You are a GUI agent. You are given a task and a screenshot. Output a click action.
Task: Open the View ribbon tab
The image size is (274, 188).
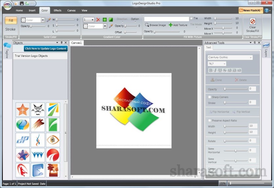(x=84, y=11)
